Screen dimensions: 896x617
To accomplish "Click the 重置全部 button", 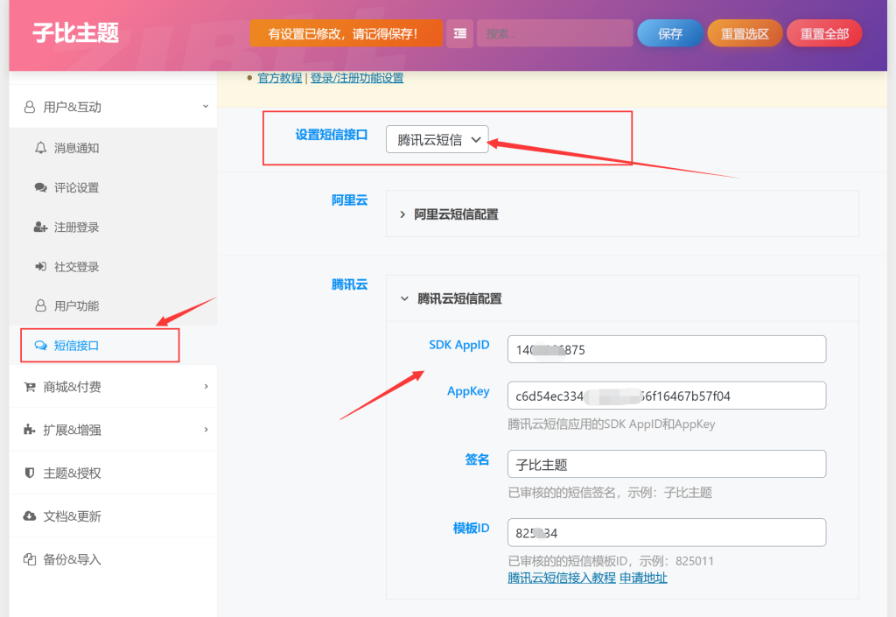I will click(823, 32).
